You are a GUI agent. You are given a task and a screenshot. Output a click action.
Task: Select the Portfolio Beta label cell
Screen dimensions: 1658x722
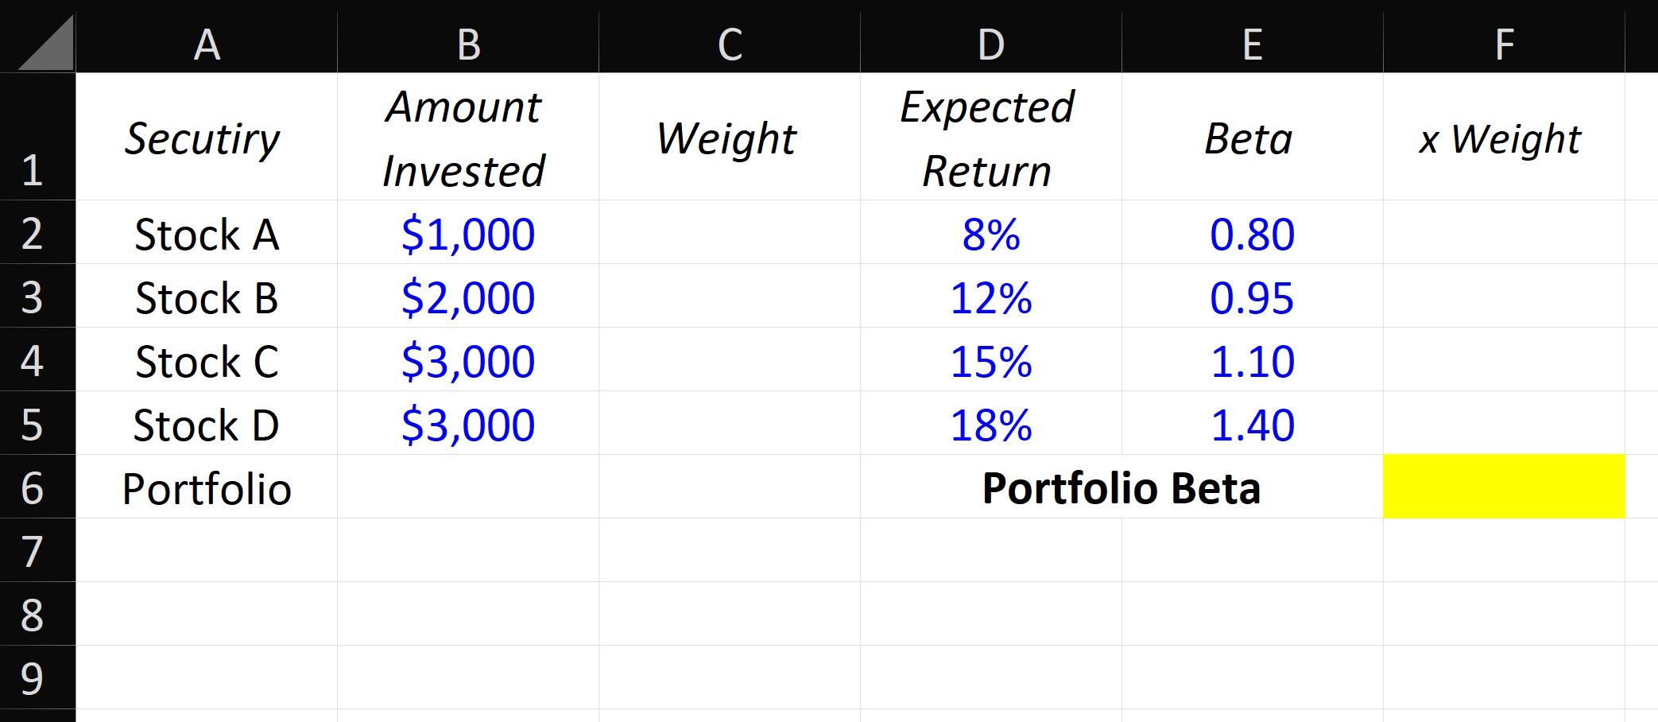(x=989, y=488)
